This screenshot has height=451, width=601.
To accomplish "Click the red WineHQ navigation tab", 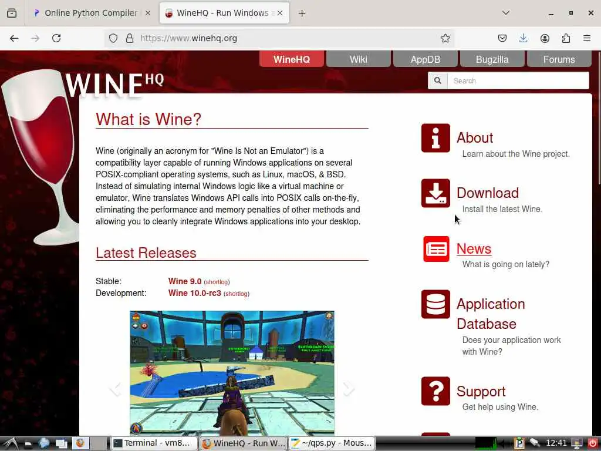I will [292, 59].
